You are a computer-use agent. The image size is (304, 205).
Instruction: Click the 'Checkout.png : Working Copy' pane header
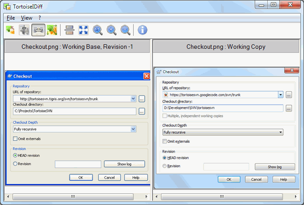coord(226,47)
